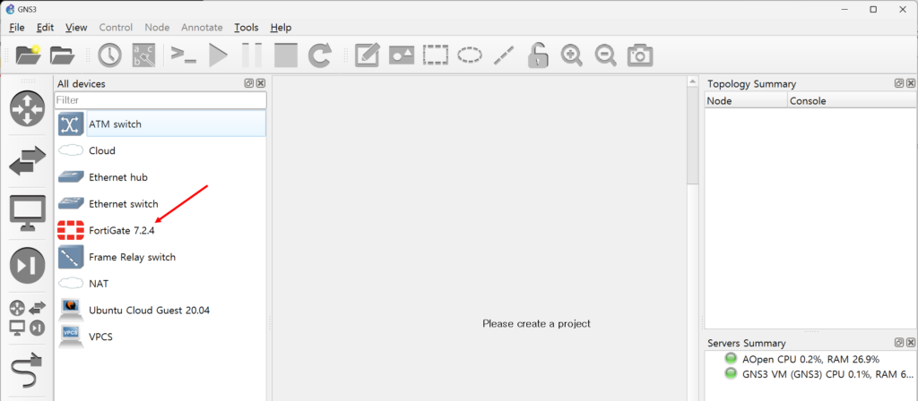Select Ubuntu Cloud Guest 20.04 device
Viewport: 918px width, 401px height.
(x=160, y=311)
